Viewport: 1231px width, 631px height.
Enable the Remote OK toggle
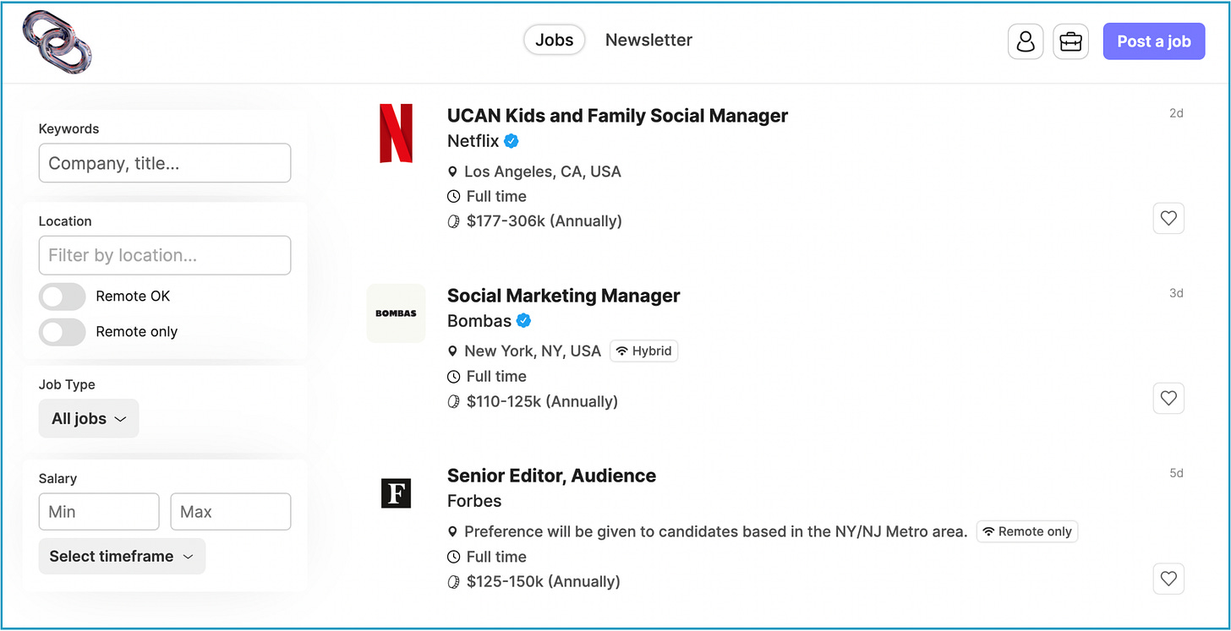[63, 296]
